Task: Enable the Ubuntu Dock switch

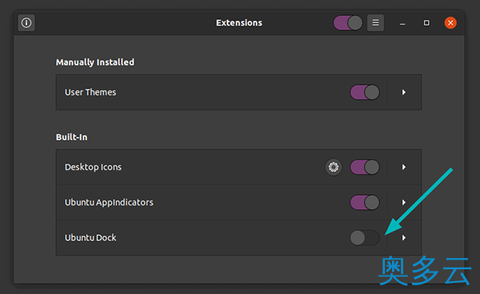Action: click(365, 238)
